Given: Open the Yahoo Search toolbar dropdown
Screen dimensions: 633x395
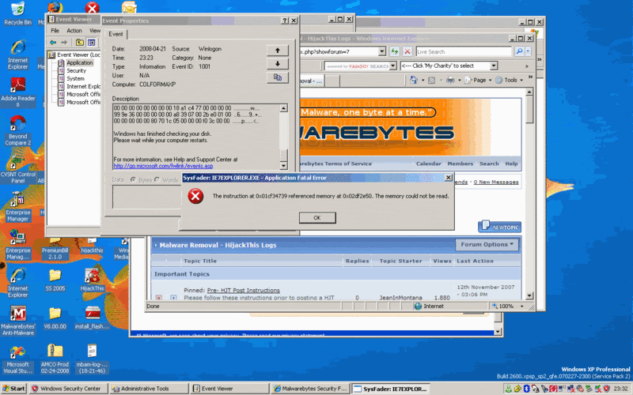Looking at the screenshot, I should tap(392, 66).
